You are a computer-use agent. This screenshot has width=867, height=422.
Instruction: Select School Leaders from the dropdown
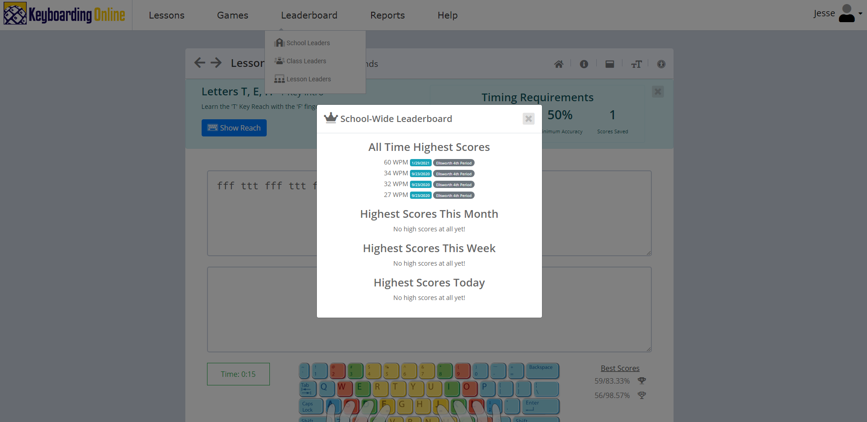point(308,43)
